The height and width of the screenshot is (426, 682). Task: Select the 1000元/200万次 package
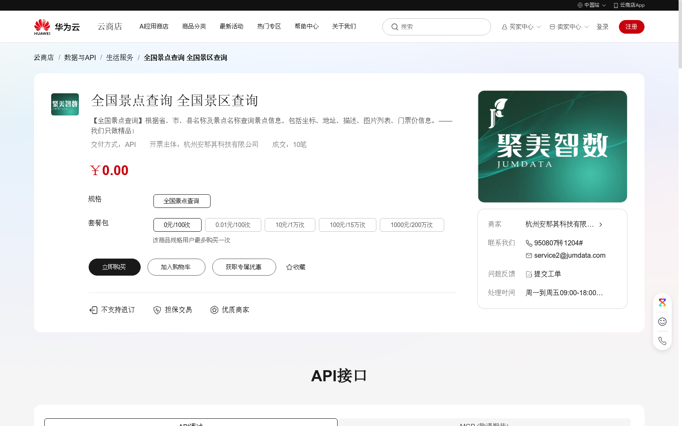coord(412,225)
